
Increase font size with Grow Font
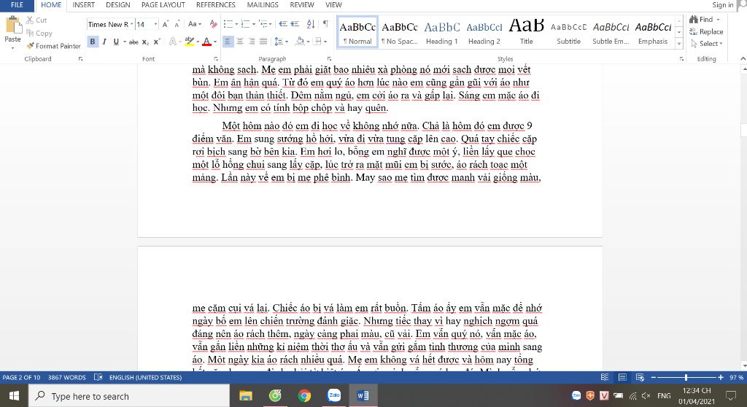[x=166, y=24]
